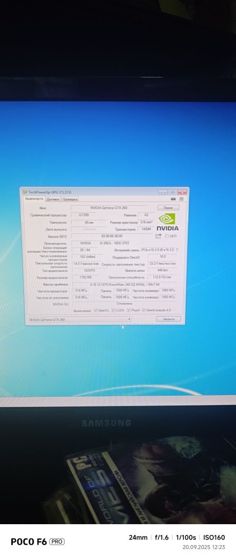Click the Закрыть button

pyautogui.click(x=168, y=319)
